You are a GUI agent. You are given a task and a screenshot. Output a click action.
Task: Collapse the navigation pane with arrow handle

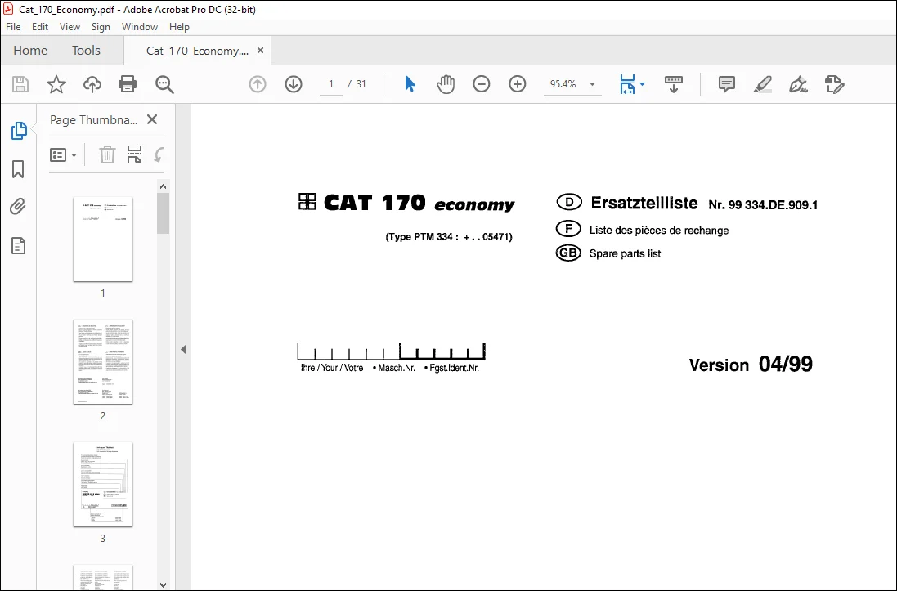pos(183,349)
